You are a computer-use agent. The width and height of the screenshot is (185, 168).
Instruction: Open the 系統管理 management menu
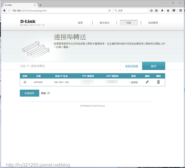[x=153, y=23]
